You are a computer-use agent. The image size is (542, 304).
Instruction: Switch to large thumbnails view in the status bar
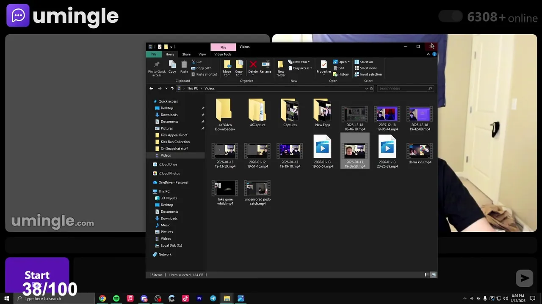click(433, 275)
